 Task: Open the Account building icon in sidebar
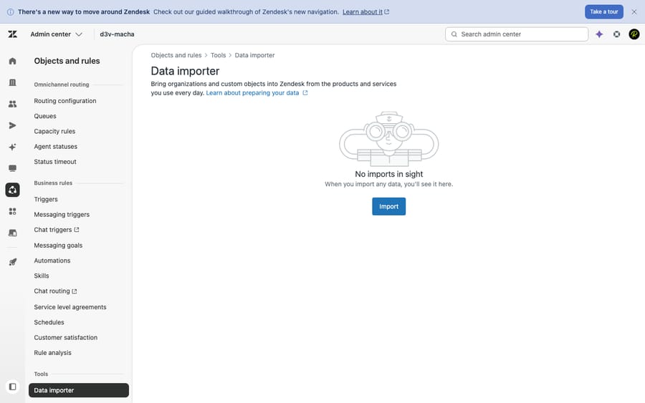point(13,82)
